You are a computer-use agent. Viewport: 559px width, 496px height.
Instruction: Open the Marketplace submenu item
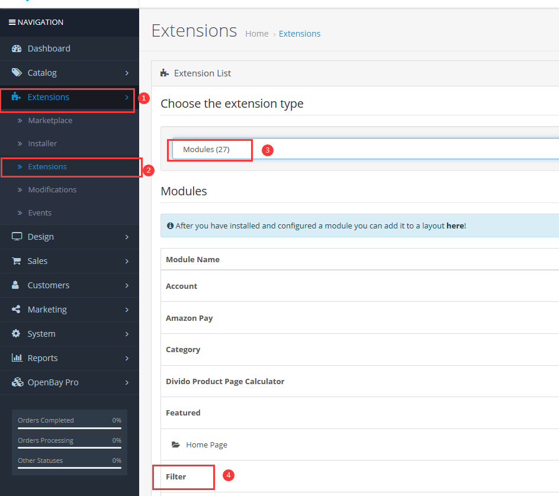pyautogui.click(x=69, y=120)
